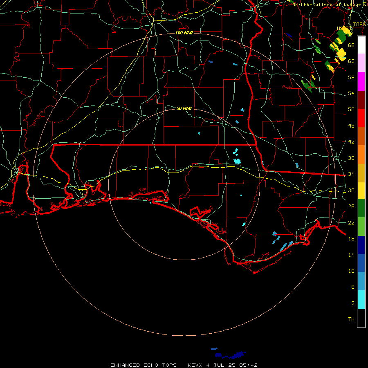Click the legend value "30"
The height and width of the screenshot is (368, 368).
(351, 190)
